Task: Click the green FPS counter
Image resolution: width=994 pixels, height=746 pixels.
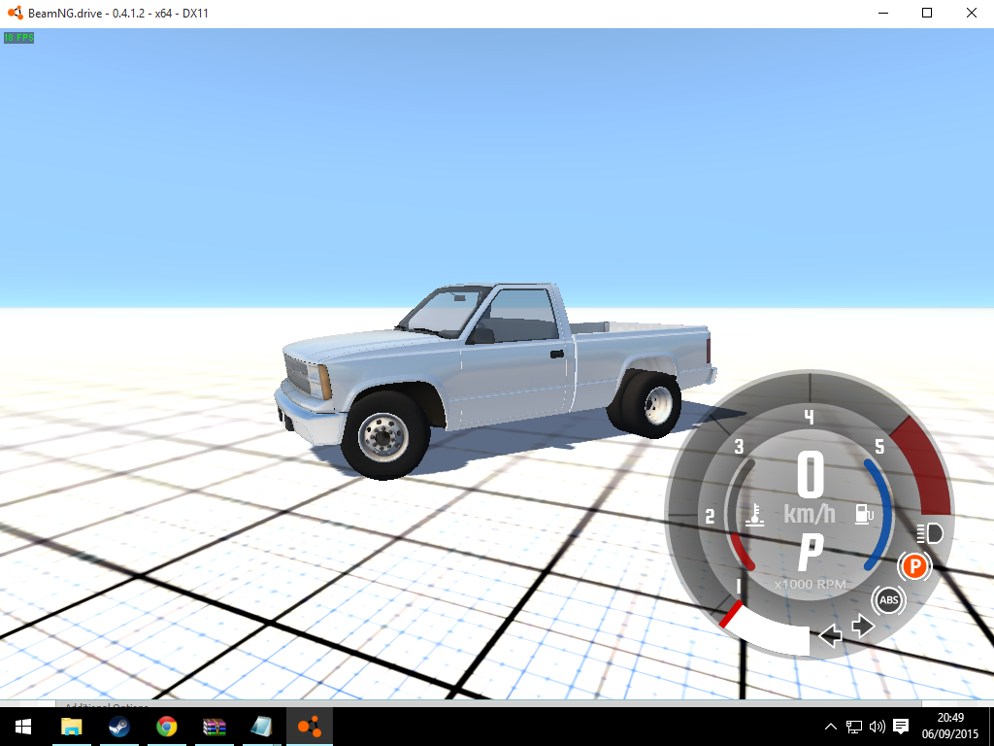Action: pos(19,38)
